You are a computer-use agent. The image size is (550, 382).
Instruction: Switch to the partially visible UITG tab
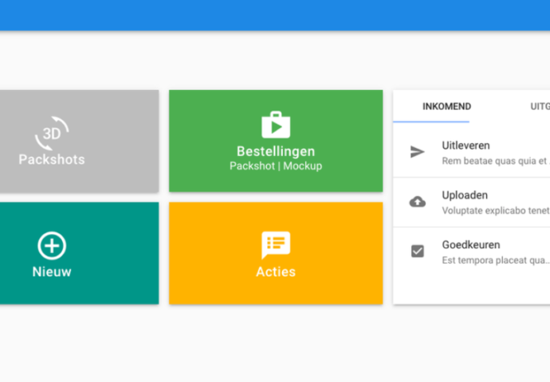(539, 107)
